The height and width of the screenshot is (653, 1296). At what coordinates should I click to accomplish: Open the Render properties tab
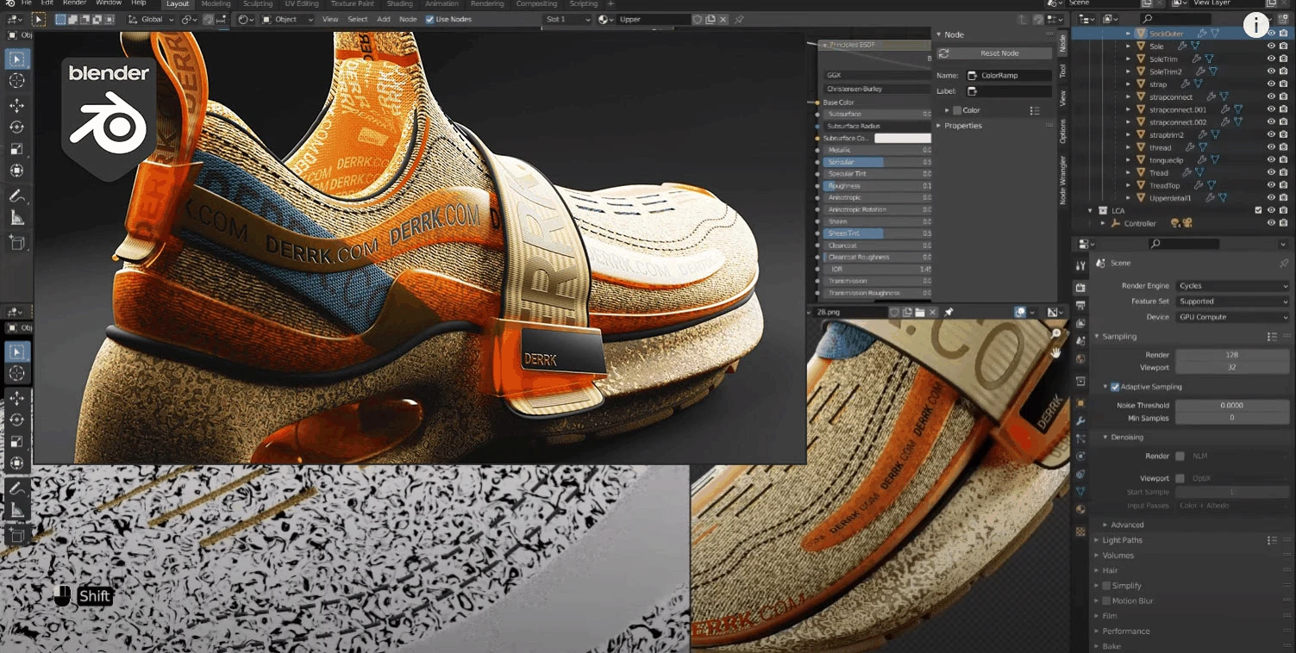click(x=1080, y=287)
